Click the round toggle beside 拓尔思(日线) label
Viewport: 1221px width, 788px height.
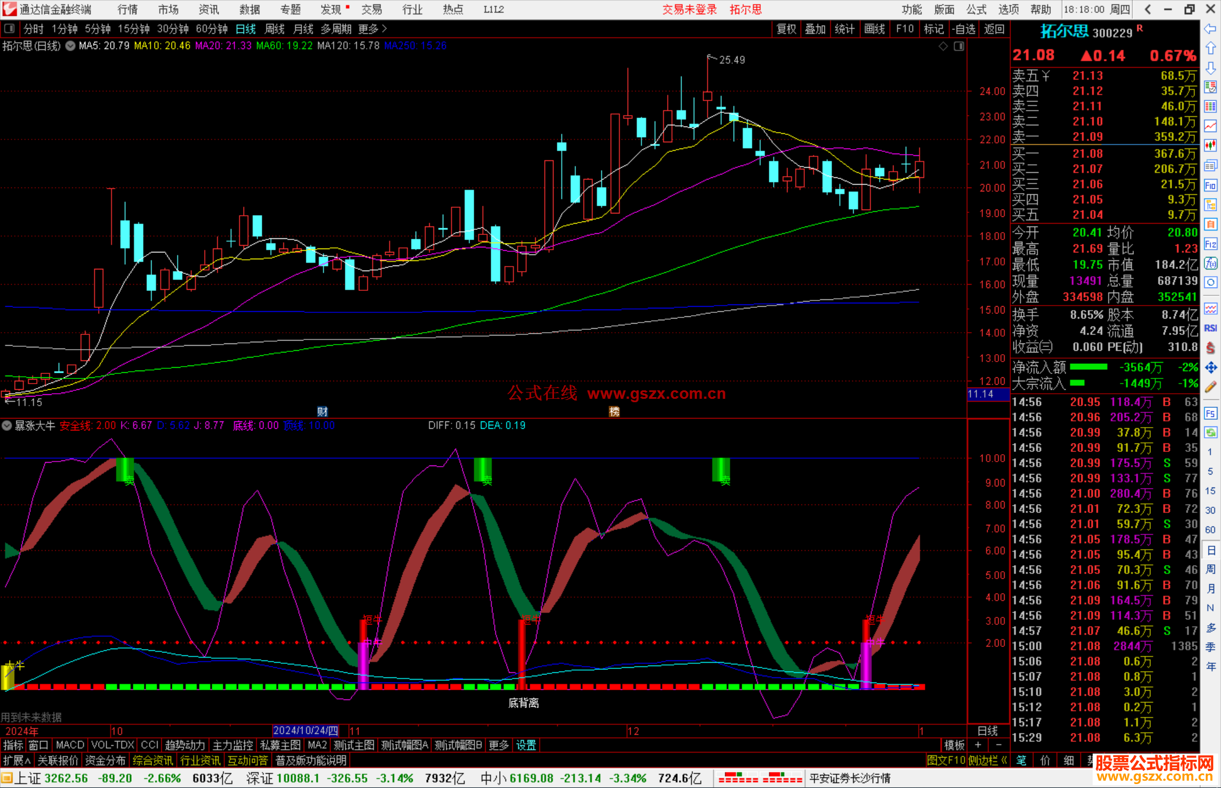[x=70, y=46]
